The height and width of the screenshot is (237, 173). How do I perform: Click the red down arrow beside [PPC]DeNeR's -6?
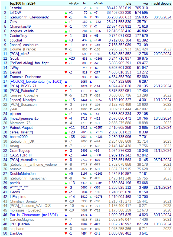[x=66, y=224]
